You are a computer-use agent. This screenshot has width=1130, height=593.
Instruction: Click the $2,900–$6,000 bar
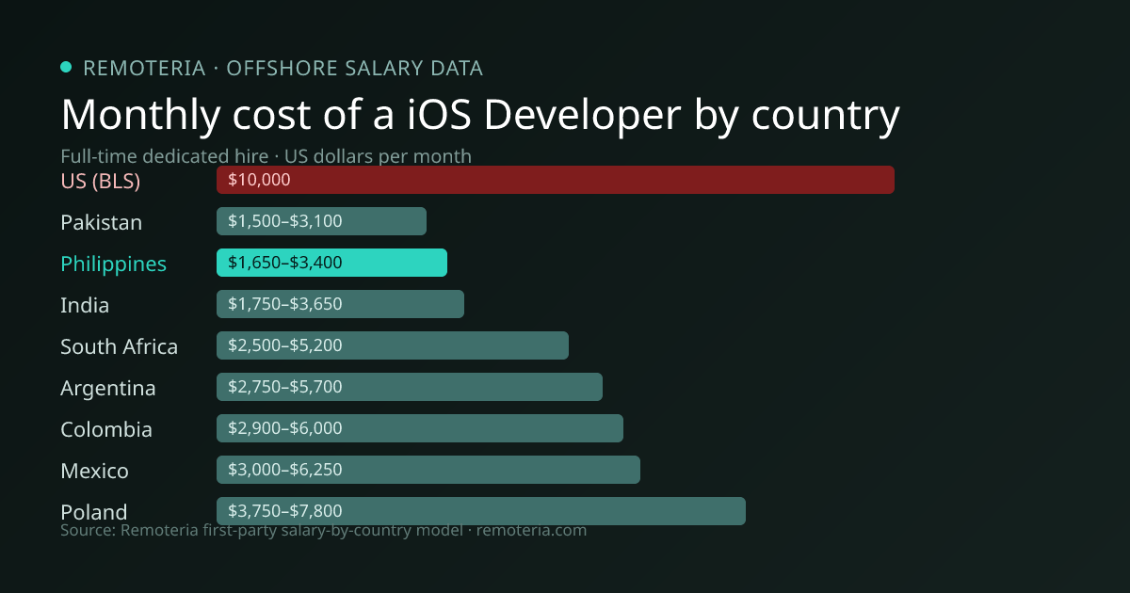coord(420,428)
